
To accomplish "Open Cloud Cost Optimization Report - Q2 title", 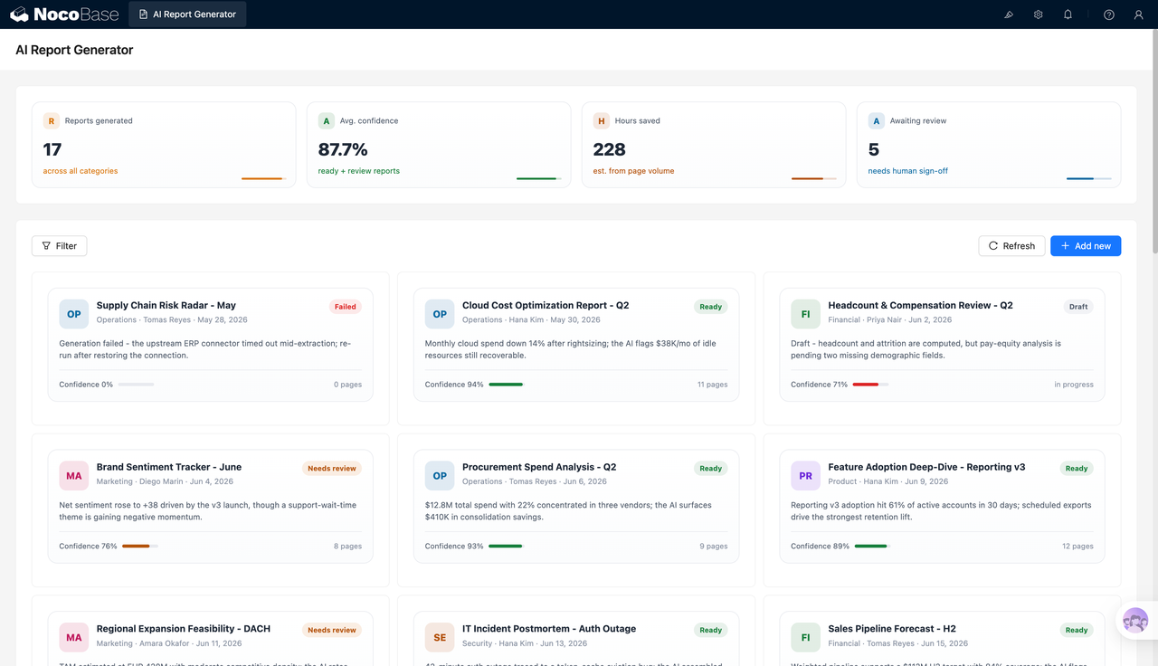I will (x=546, y=306).
